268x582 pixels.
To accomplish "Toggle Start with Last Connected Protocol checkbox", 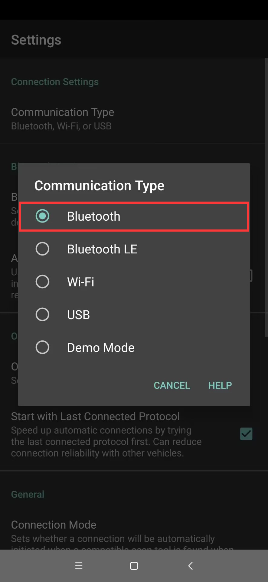I will tap(246, 434).
